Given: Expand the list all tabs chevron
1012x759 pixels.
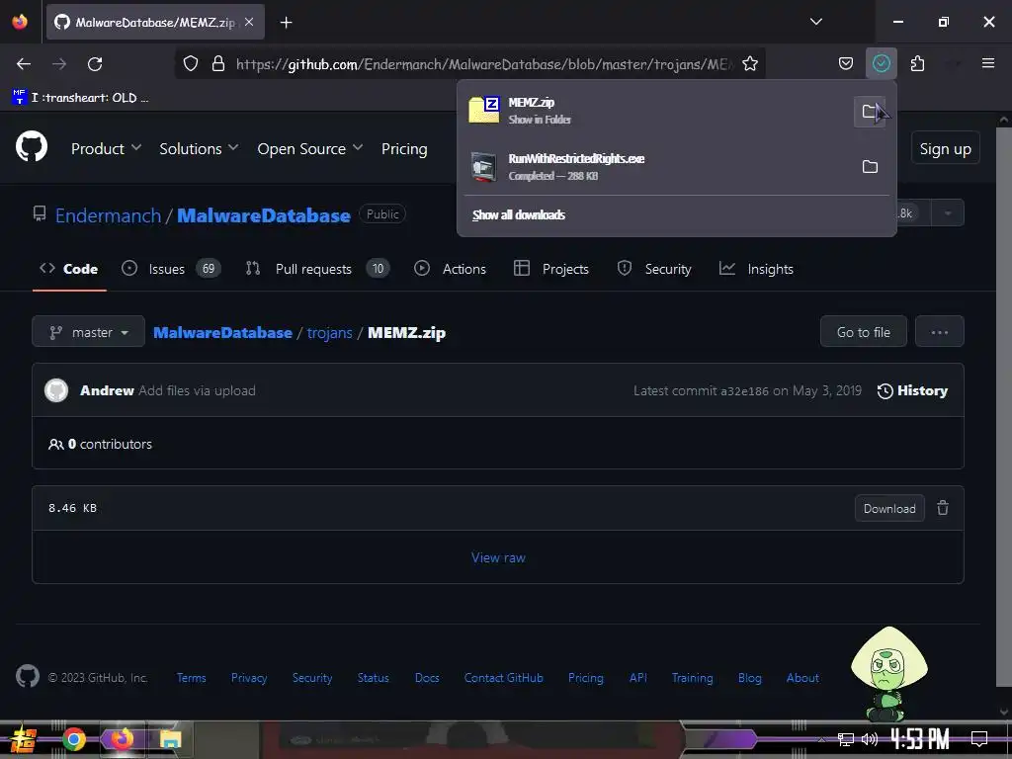Looking at the screenshot, I should (x=816, y=22).
